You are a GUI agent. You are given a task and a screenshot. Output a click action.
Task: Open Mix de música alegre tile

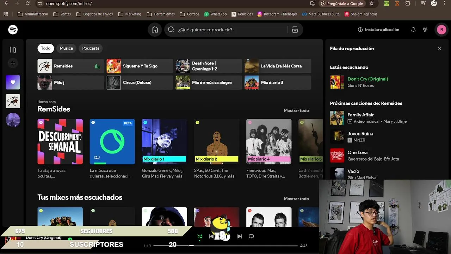pos(209,83)
